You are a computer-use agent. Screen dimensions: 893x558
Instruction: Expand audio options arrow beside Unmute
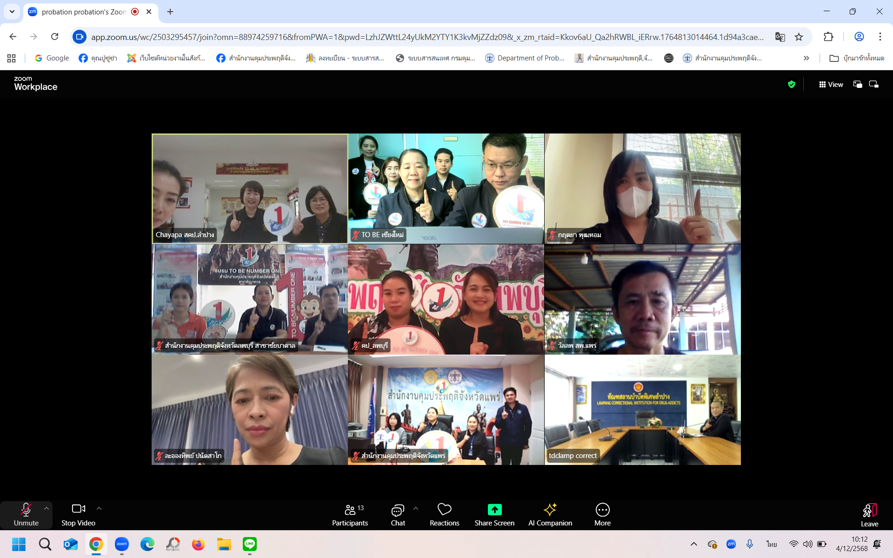tap(47, 508)
